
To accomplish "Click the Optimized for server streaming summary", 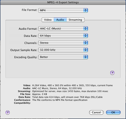I will [70, 91].
